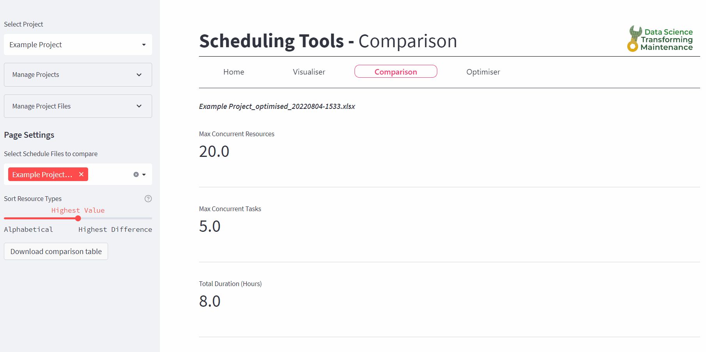The height and width of the screenshot is (352, 706).
Task: Click the sort slider handle
Action: point(78,219)
